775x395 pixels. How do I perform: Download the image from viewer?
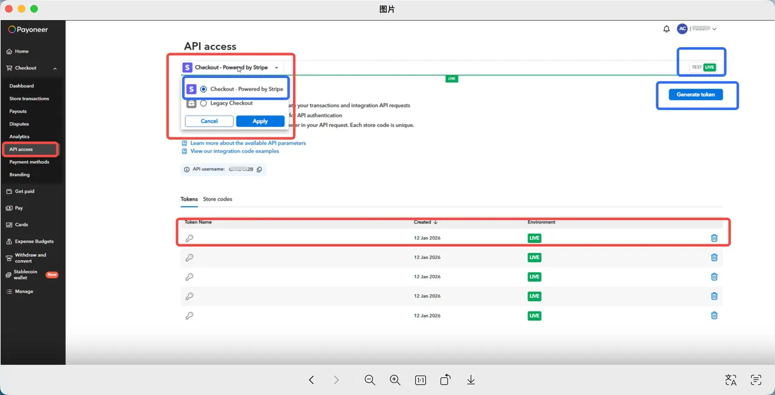[x=470, y=380]
